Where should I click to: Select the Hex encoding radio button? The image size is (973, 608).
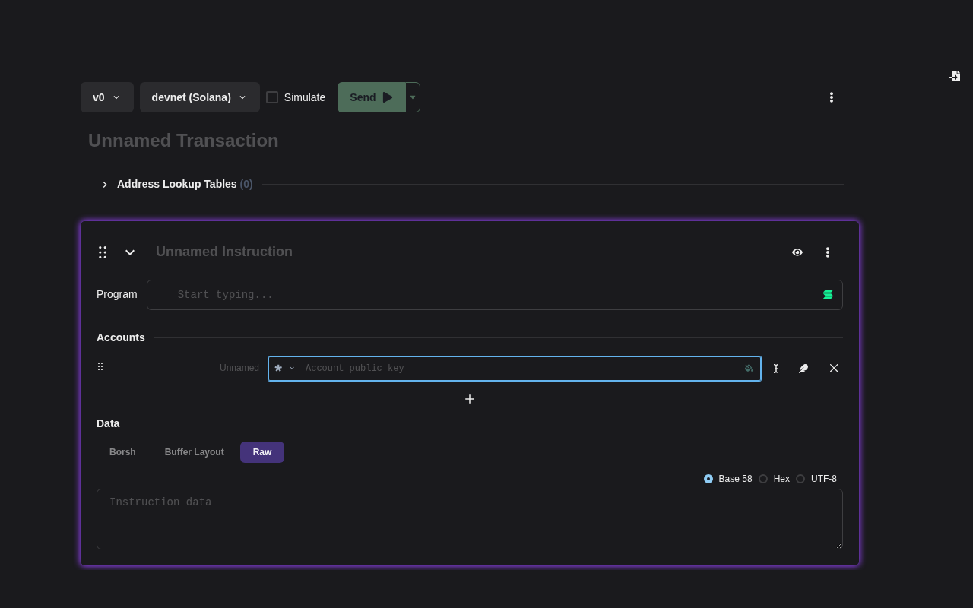763,479
